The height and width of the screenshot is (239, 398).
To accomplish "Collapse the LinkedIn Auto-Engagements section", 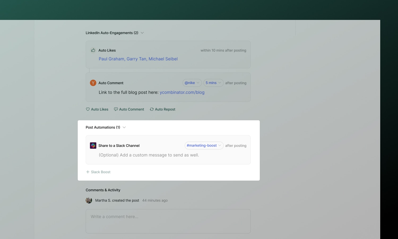I will coord(142,33).
